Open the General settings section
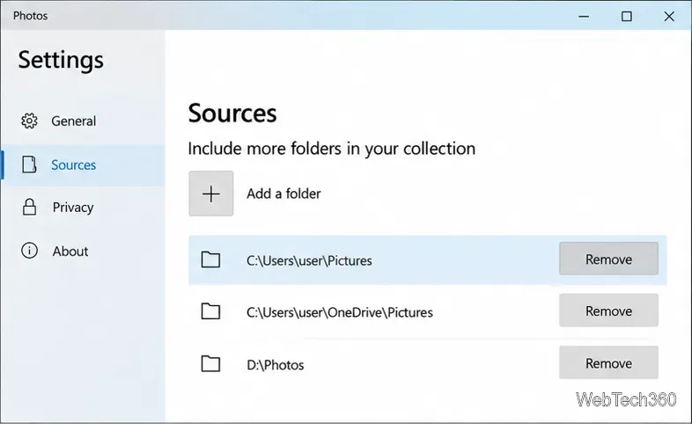This screenshot has height=424, width=692. [83, 121]
